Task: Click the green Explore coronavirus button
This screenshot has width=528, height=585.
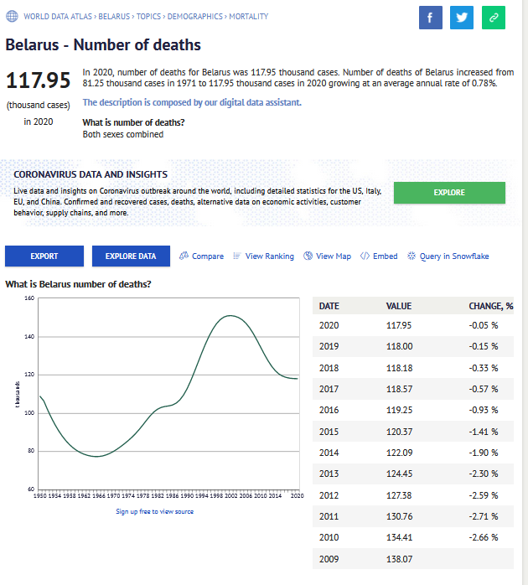Action: [x=449, y=193]
